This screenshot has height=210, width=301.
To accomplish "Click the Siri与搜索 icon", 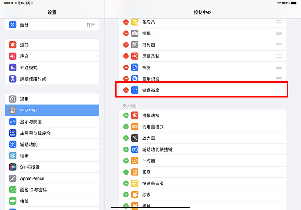I will coord(13,167).
